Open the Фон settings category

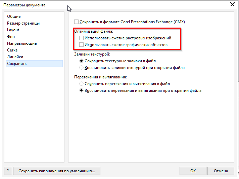pyautogui.click(x=11, y=37)
